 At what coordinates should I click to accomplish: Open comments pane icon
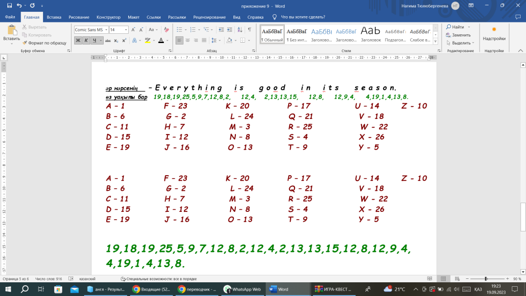[518, 17]
